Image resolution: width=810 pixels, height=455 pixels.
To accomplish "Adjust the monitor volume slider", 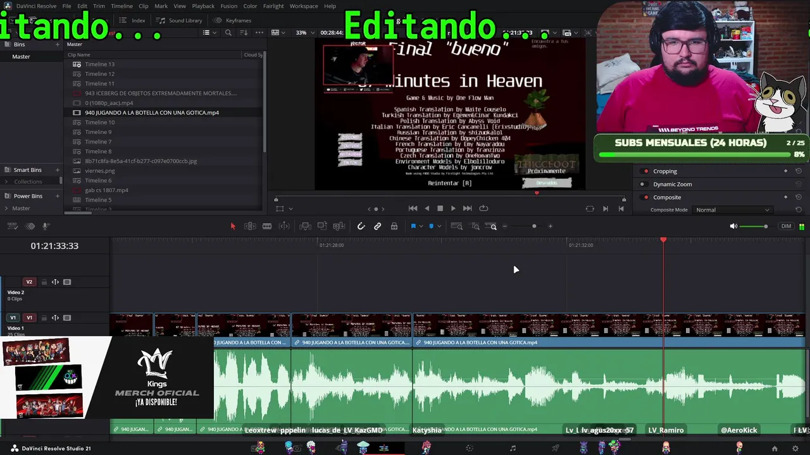I will (x=765, y=226).
